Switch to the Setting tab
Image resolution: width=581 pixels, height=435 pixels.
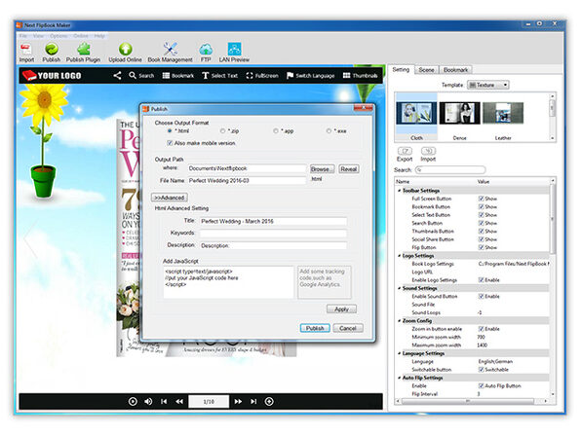(x=401, y=69)
